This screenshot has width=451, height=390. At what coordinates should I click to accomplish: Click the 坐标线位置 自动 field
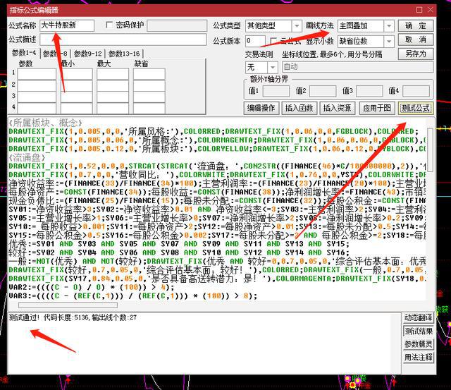(x=357, y=67)
